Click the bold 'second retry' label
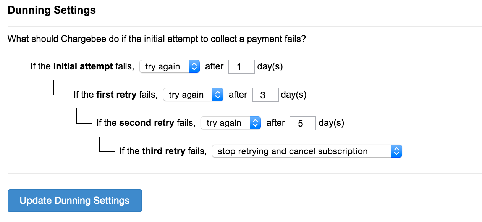 pos(147,123)
